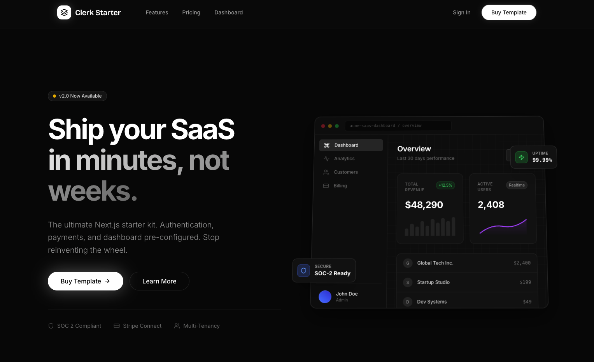Click the credit card icon beside Stripe Connect
This screenshot has width=594, height=362.
[x=117, y=326]
